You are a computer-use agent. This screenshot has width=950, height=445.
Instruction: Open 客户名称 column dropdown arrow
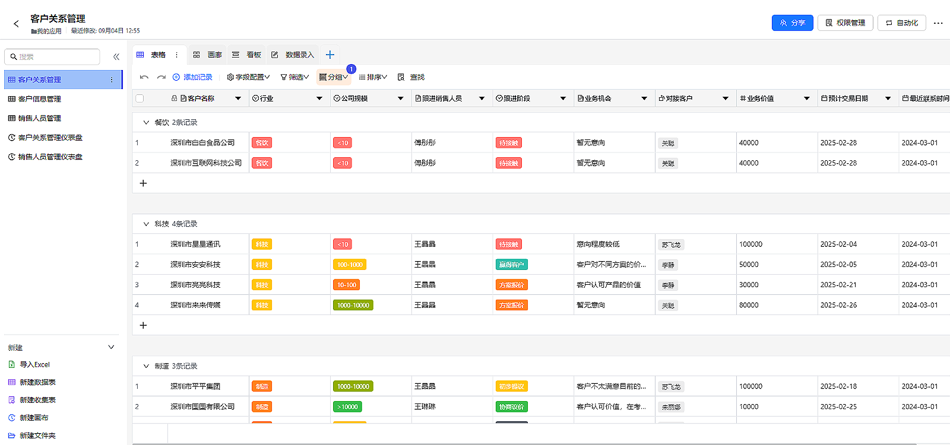pos(238,98)
